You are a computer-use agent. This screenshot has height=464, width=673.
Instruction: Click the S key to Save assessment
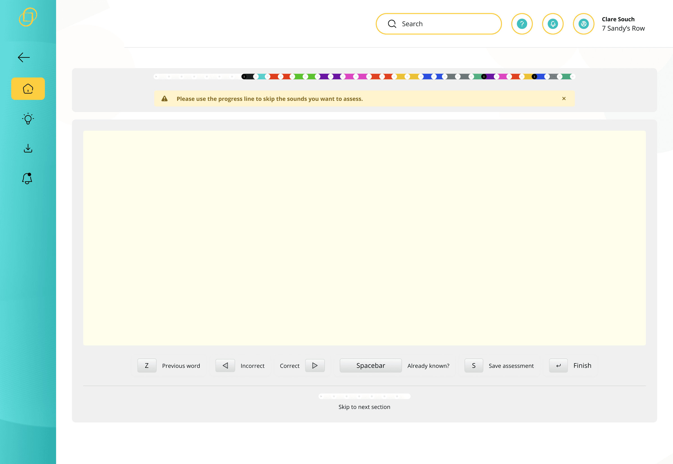click(473, 365)
